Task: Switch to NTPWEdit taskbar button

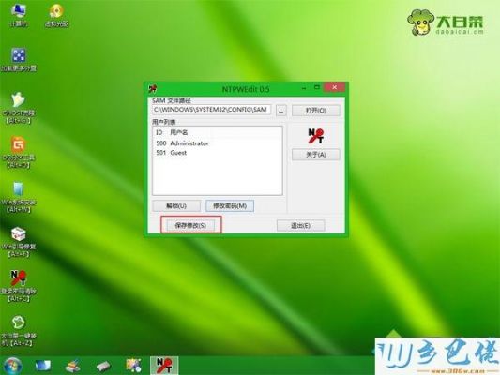Action: 164,366
